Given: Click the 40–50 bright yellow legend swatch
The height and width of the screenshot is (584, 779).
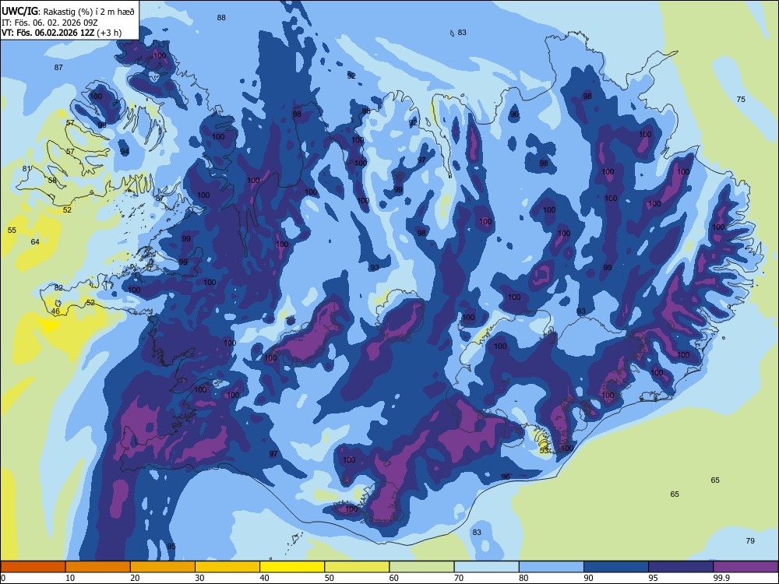Looking at the screenshot, I should [x=292, y=567].
